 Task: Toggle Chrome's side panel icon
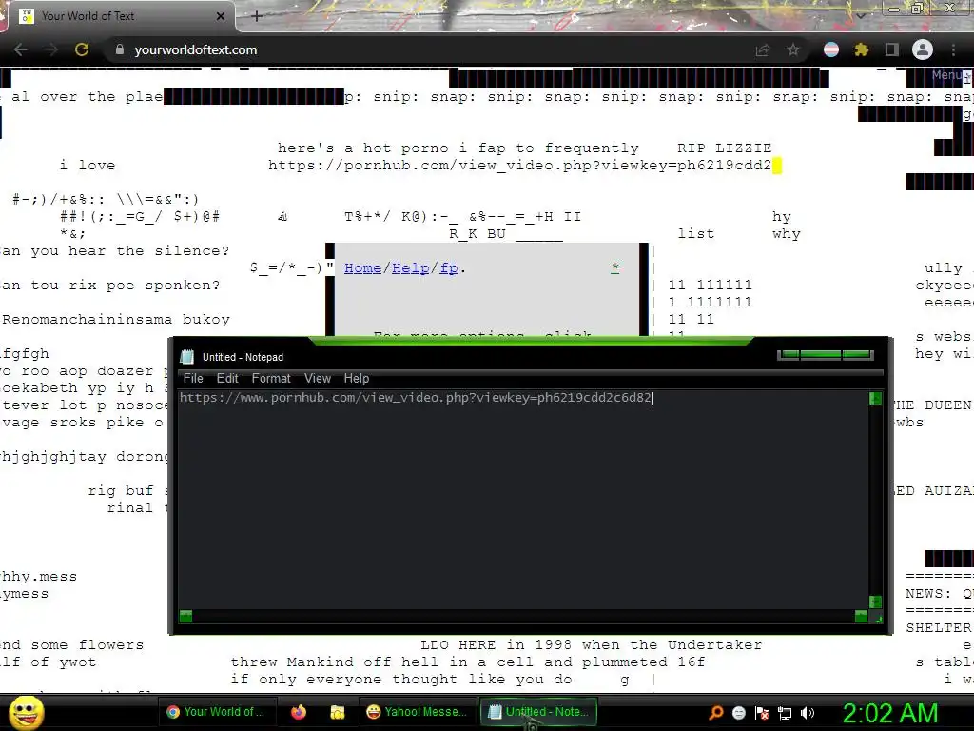click(x=892, y=49)
